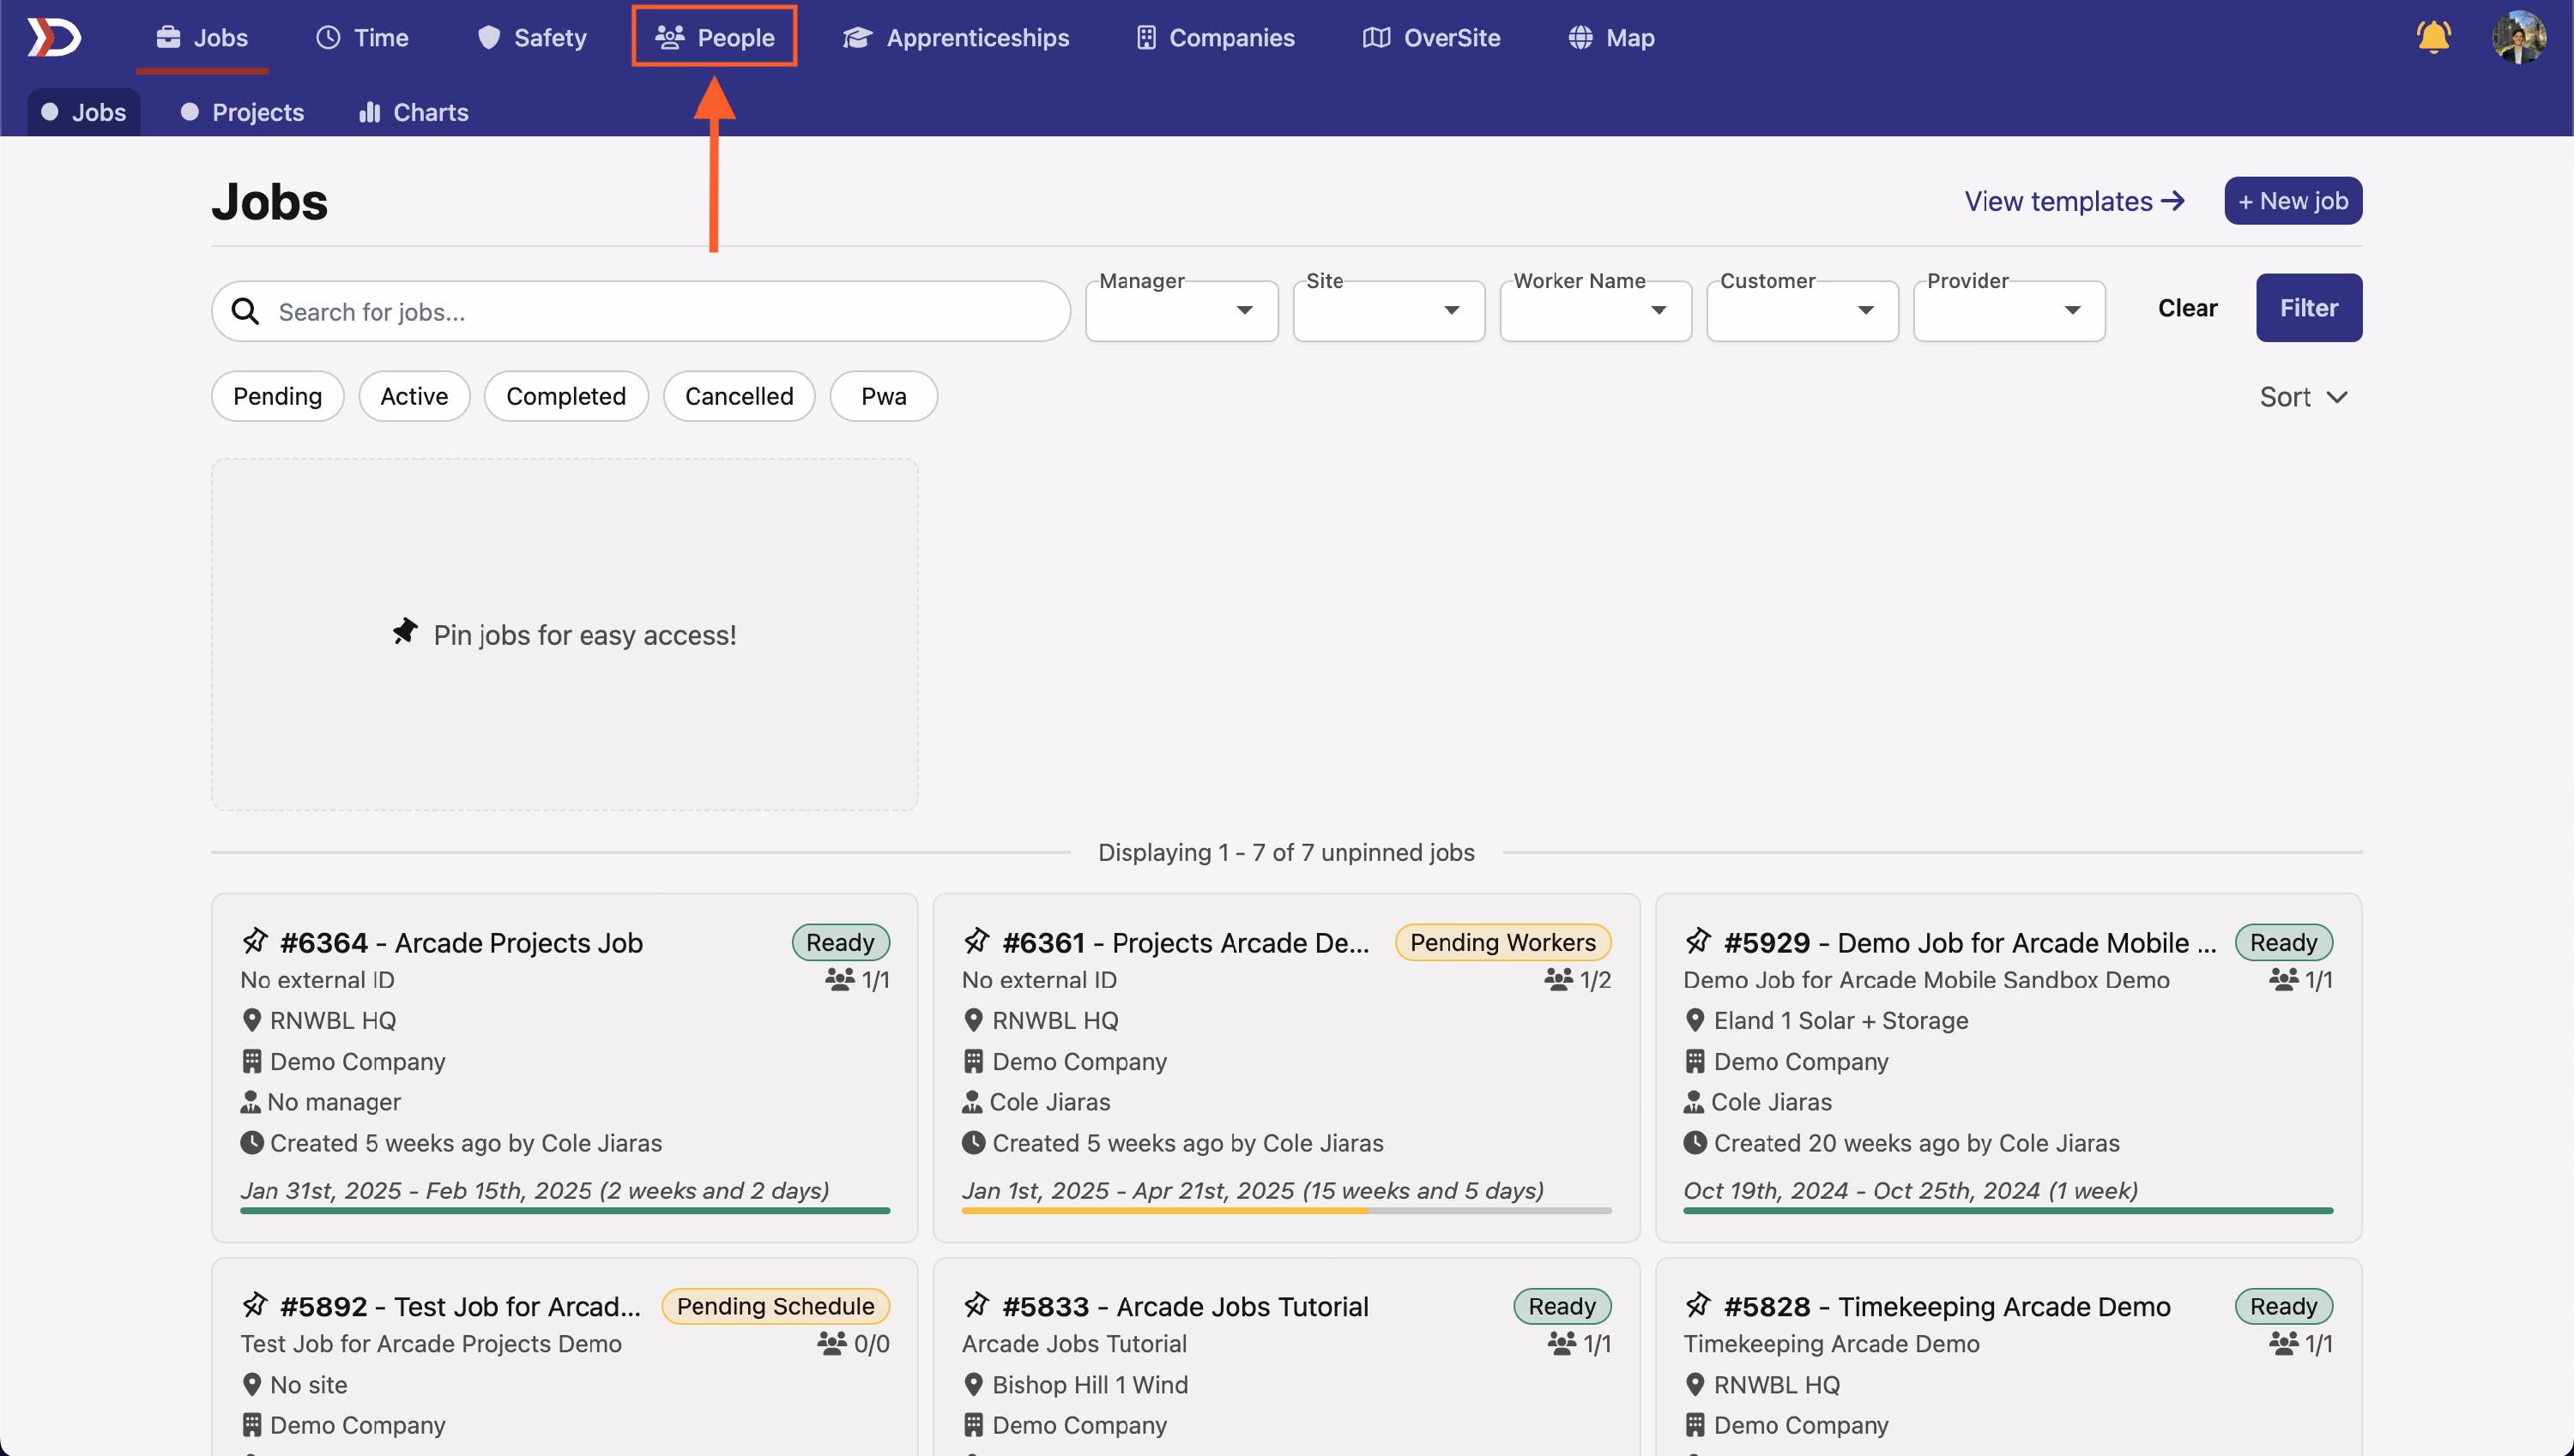Open the Site dropdown
The width and height of the screenshot is (2574, 1456).
point(1388,310)
